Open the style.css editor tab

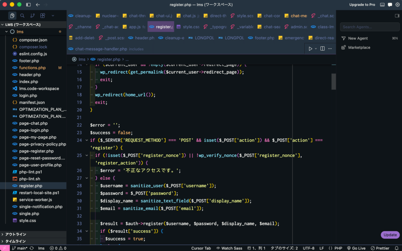point(188,27)
